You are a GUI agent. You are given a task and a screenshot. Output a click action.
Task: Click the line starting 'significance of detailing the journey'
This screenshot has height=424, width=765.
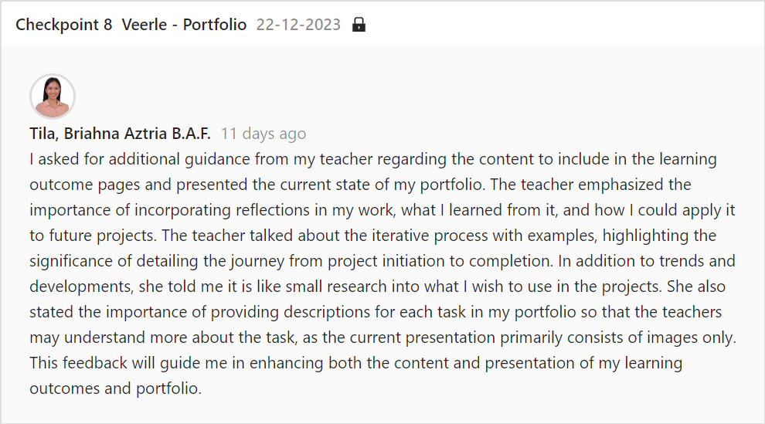pos(382,261)
